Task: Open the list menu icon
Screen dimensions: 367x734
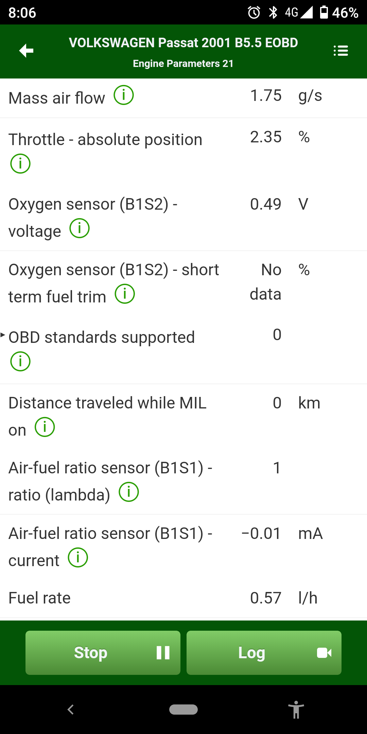Action: tap(340, 51)
